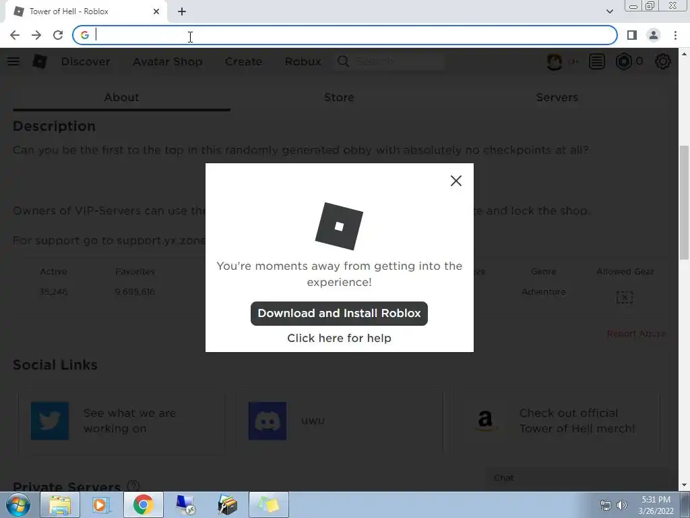Open the taskbar clock showing 5:31 PM
The width and height of the screenshot is (690, 518).
[x=656, y=505]
